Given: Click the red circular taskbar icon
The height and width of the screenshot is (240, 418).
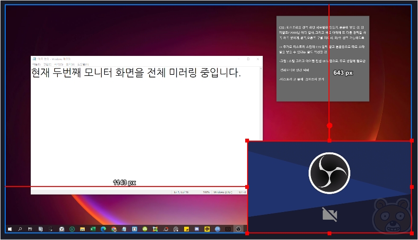Looking at the screenshot, I should coord(166,229).
